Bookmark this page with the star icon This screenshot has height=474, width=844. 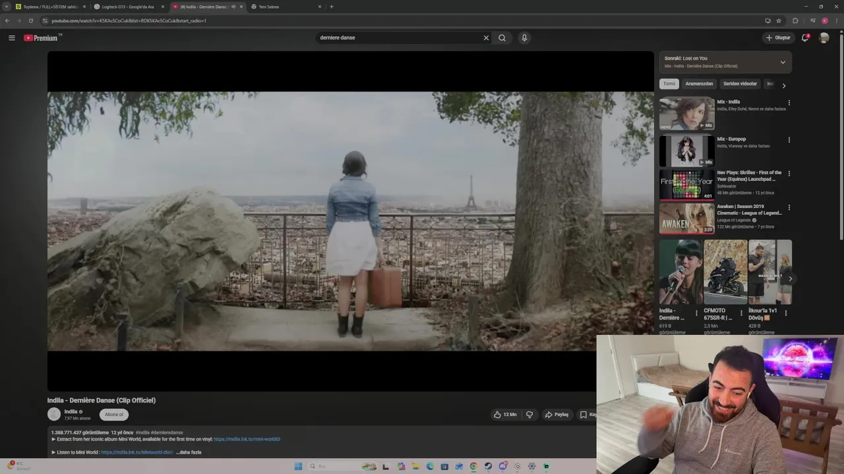779,20
